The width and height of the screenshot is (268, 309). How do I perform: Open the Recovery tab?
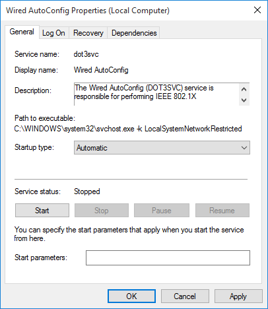coord(88,33)
